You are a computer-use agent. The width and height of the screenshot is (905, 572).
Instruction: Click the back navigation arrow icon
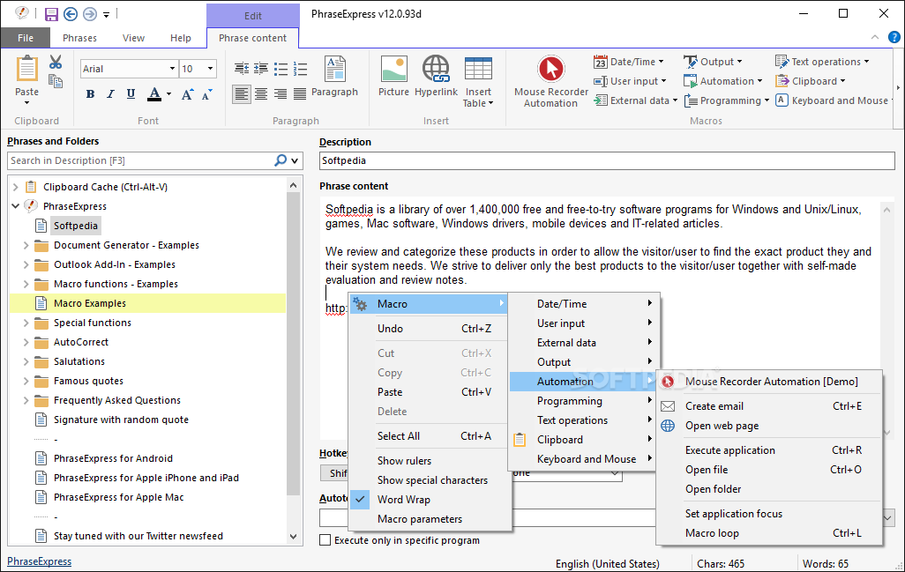point(71,14)
